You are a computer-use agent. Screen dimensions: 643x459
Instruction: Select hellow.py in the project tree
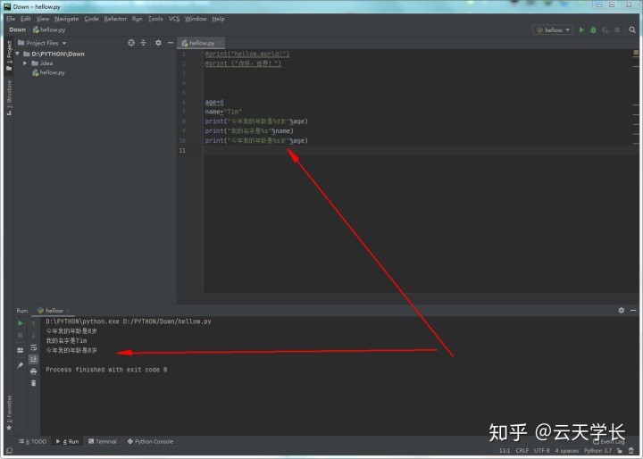tap(48, 72)
